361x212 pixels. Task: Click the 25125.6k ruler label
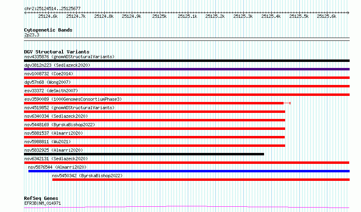coord(327,16)
